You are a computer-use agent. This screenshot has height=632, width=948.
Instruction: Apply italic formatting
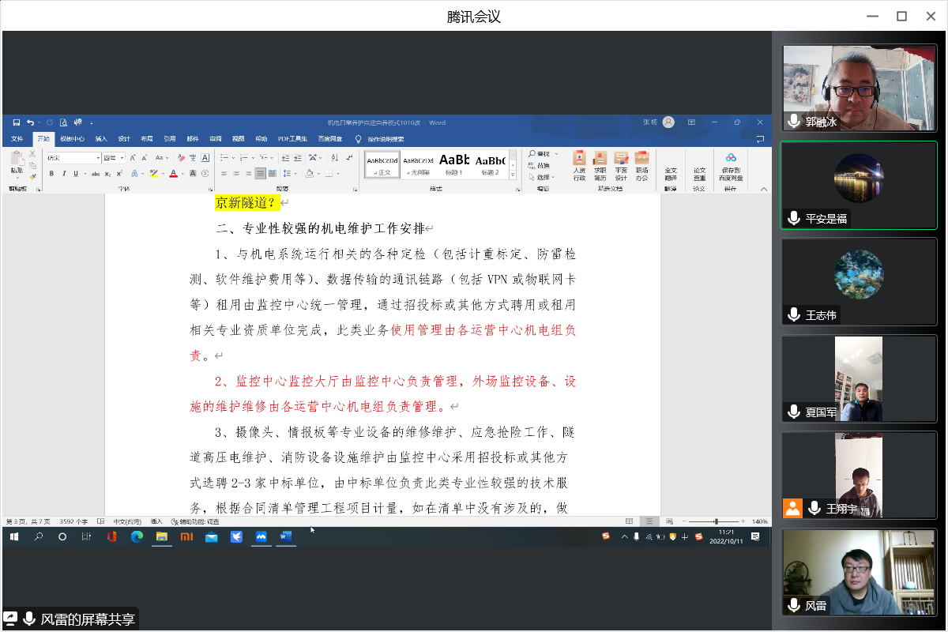coord(64,173)
